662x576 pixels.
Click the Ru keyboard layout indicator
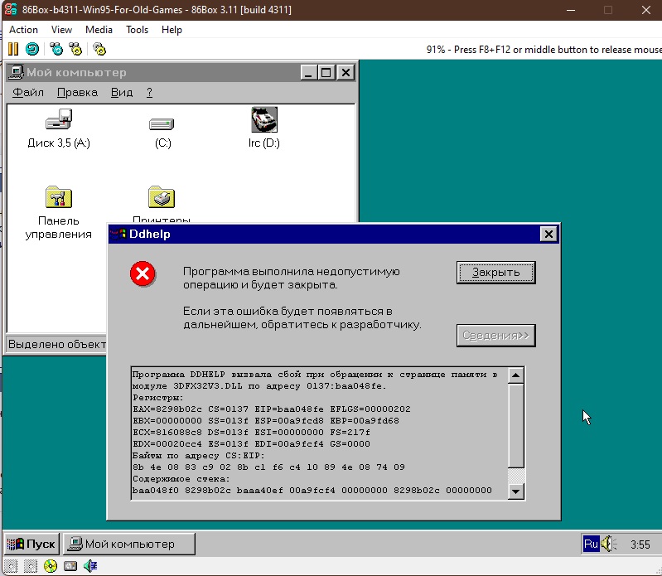pos(591,544)
